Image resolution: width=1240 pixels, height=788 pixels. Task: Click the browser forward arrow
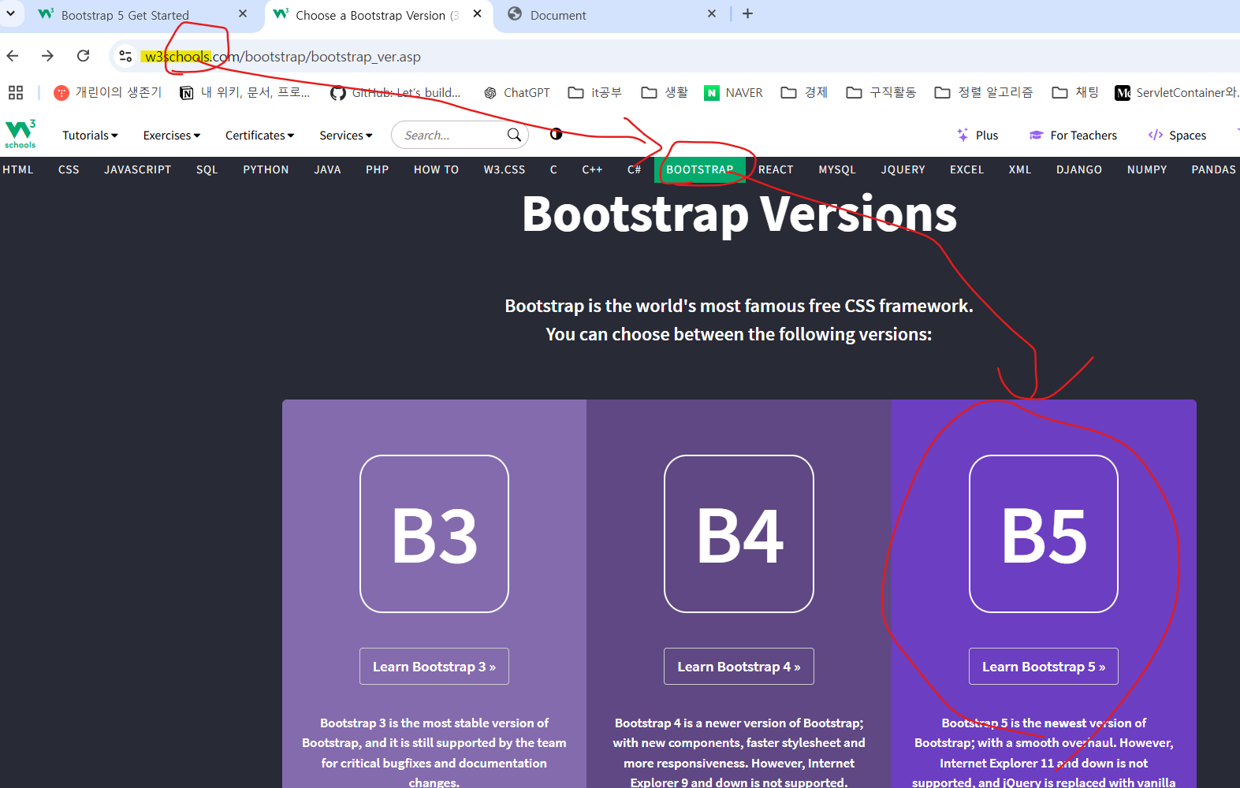point(47,56)
